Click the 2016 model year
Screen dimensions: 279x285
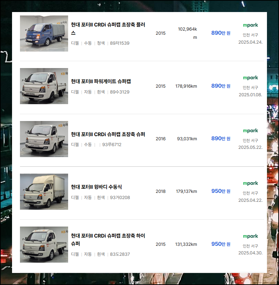(161, 139)
